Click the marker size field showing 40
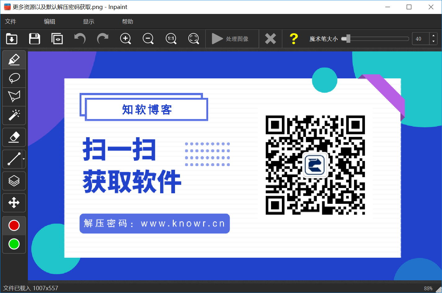Screen dimensions: 442x293 [421, 39]
